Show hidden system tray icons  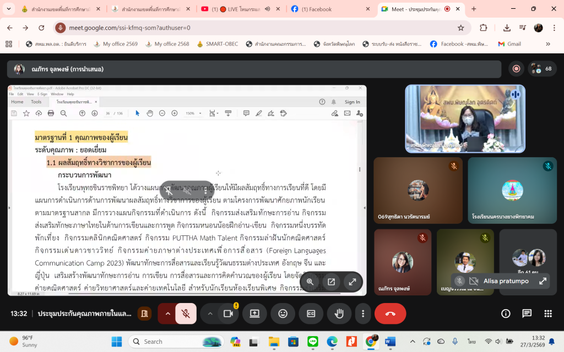(x=413, y=342)
